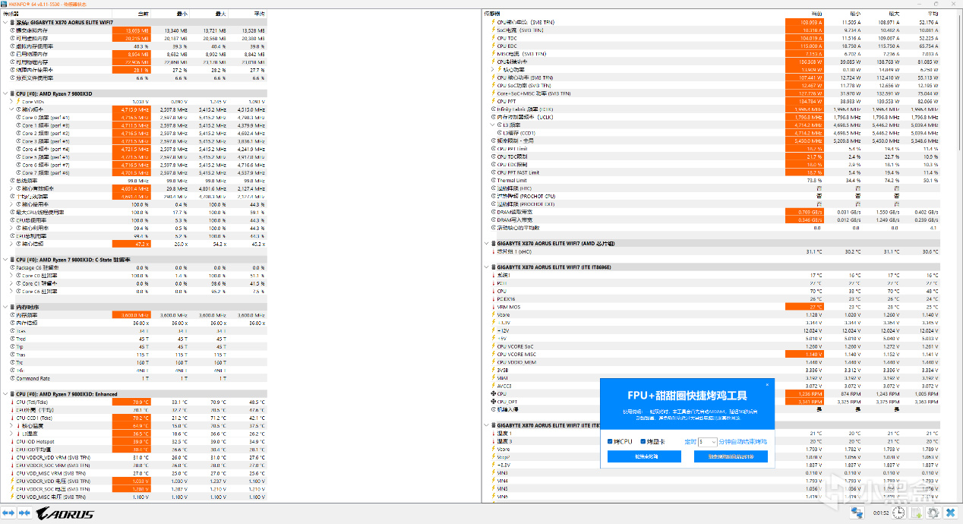Click the logging sheet icon with plus

click(917, 513)
